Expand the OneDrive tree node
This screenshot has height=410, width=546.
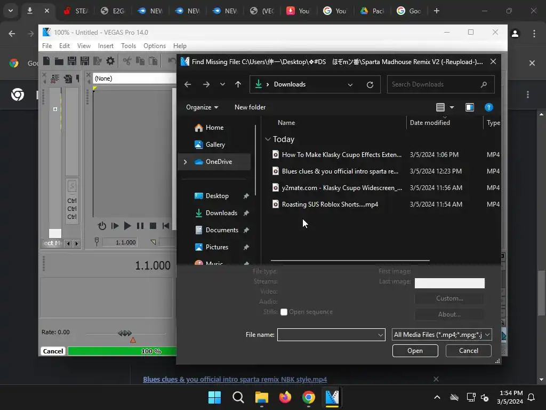pos(185,162)
